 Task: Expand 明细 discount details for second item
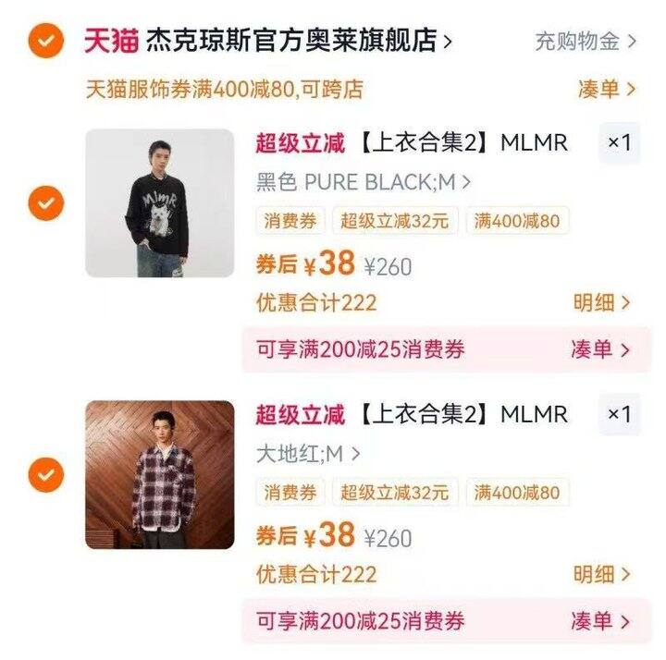[x=601, y=574]
